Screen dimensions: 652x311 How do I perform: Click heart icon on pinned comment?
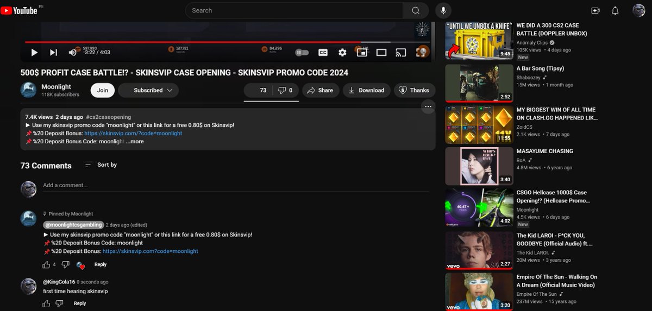[81, 265]
